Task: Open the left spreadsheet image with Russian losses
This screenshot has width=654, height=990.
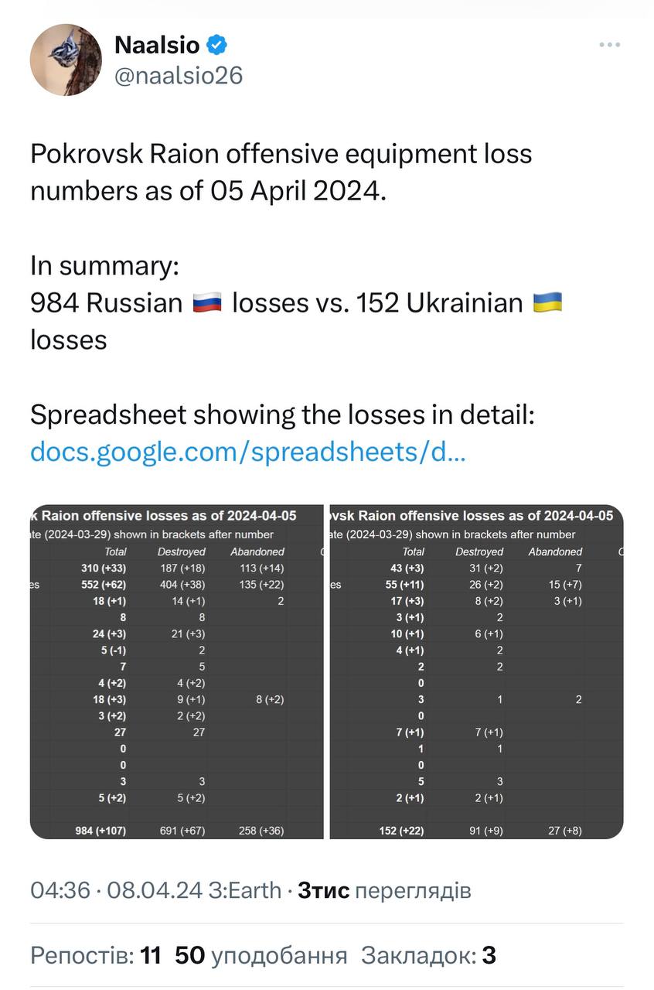Action: pos(176,672)
